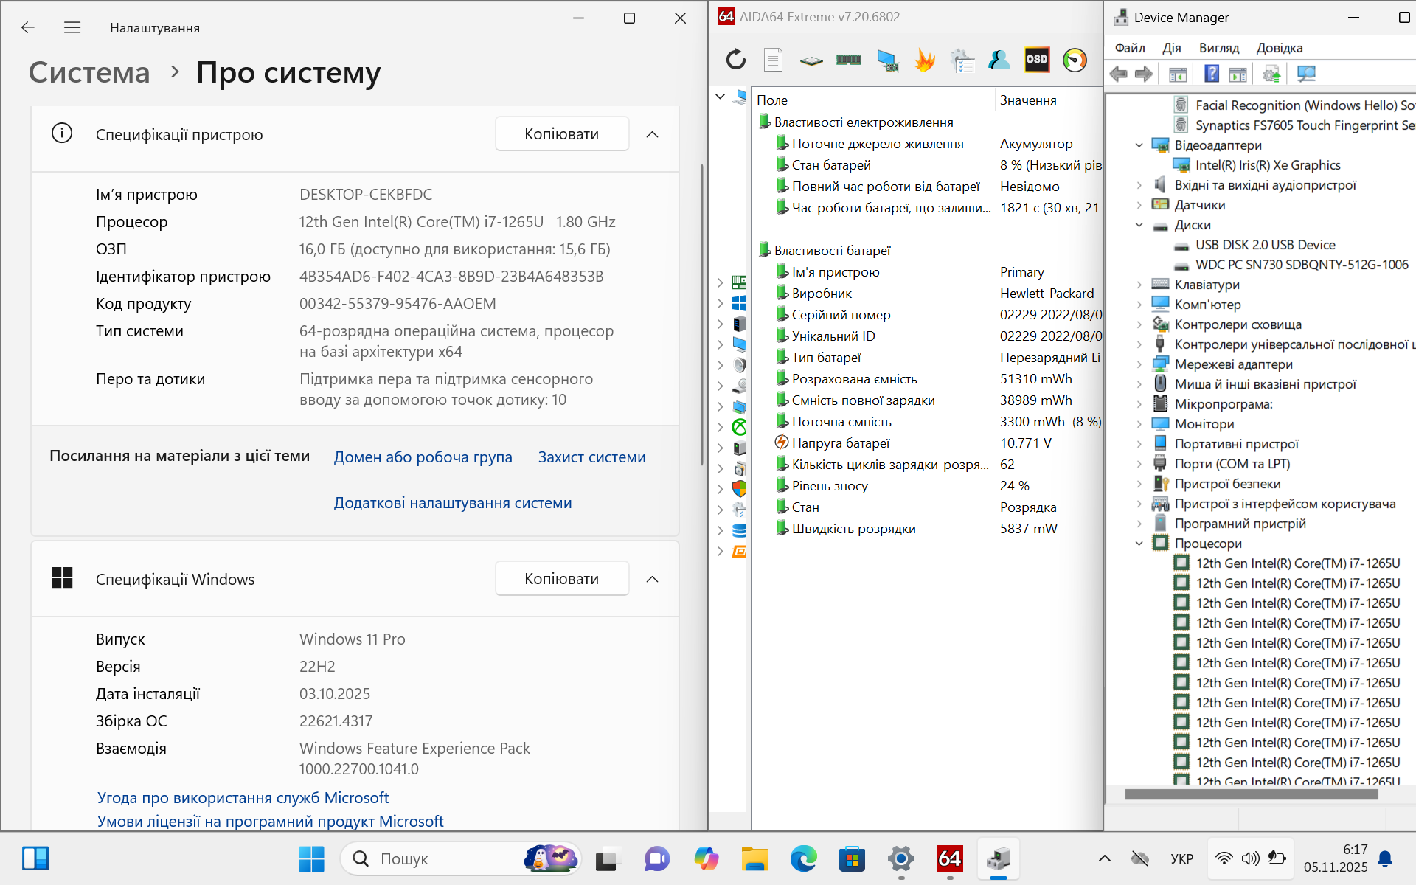Click the Device Manager help icon

click(1211, 74)
